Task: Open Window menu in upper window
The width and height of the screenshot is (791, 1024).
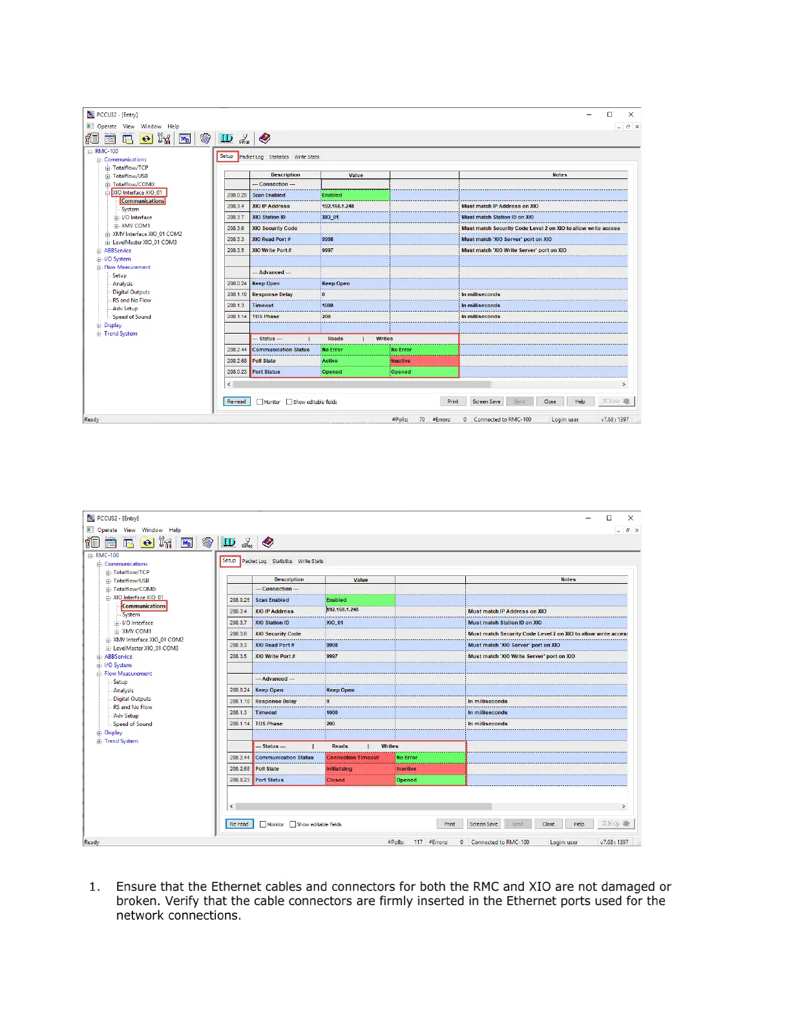Action: pos(151,127)
